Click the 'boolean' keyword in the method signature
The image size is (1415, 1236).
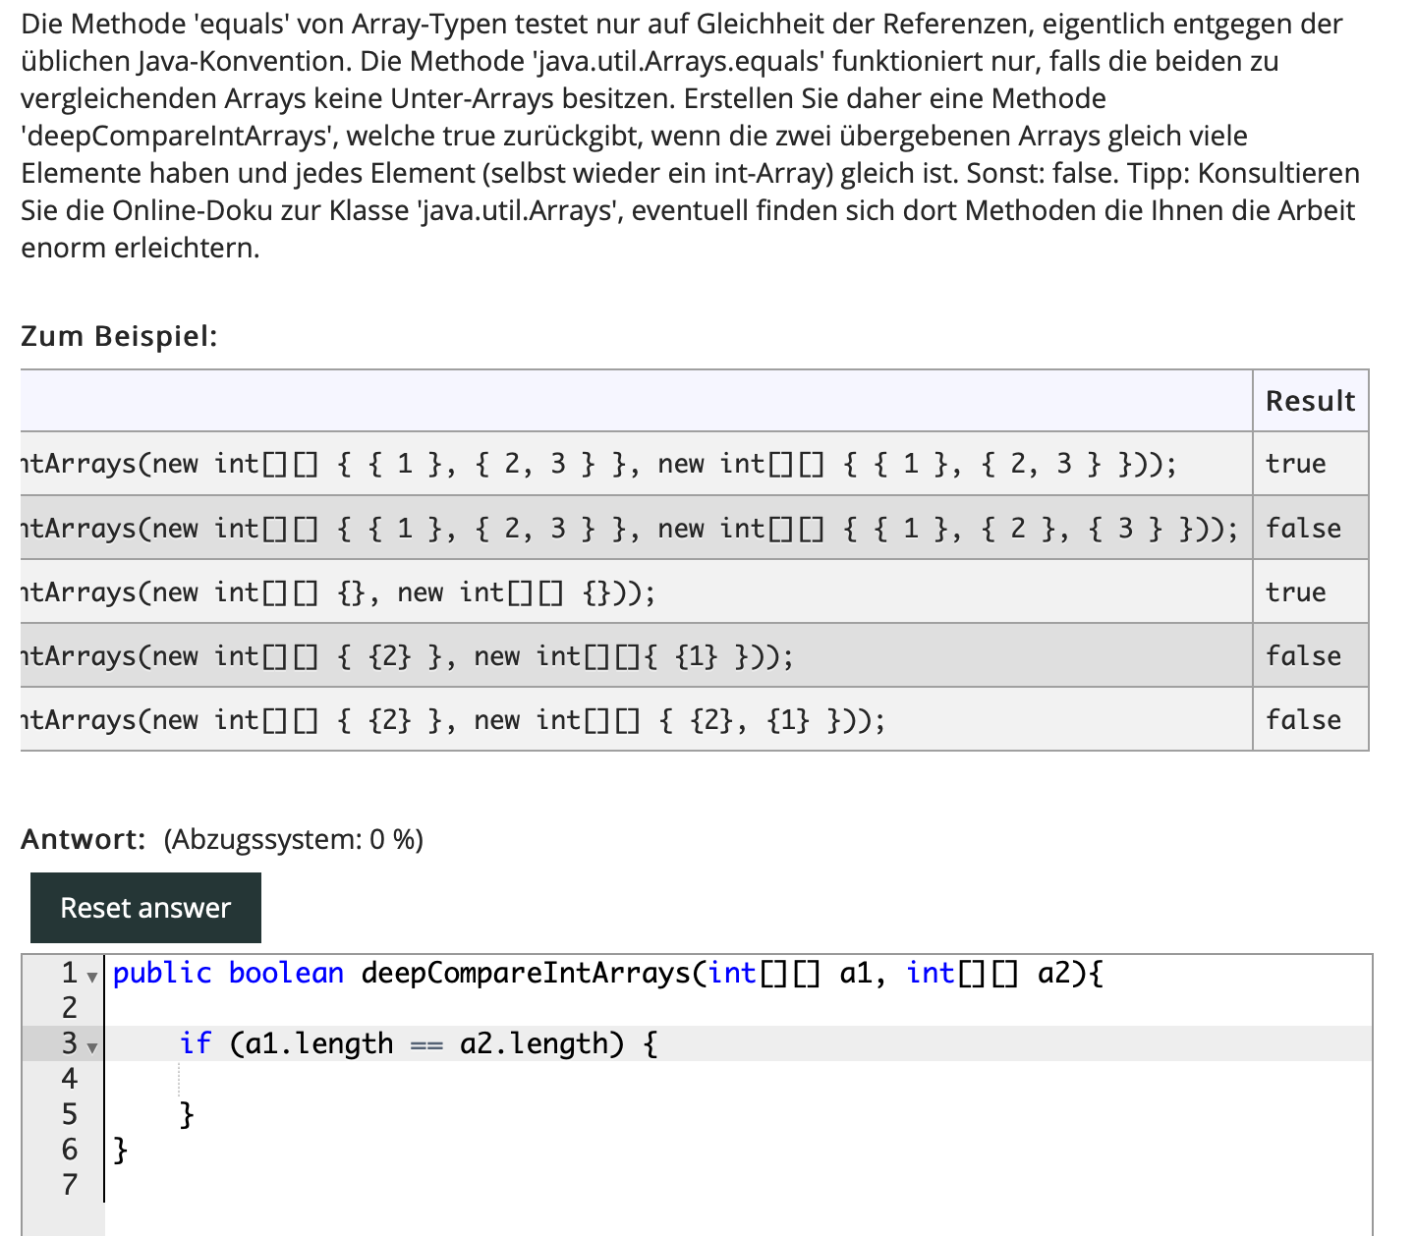pos(285,973)
